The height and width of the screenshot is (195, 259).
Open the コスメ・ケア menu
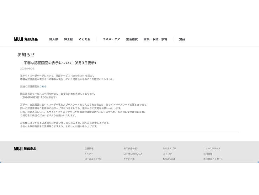(x=111, y=39)
